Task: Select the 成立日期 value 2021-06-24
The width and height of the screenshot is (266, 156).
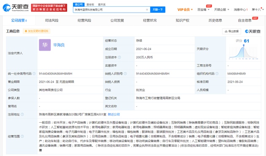Action: pyautogui.click(x=144, y=49)
